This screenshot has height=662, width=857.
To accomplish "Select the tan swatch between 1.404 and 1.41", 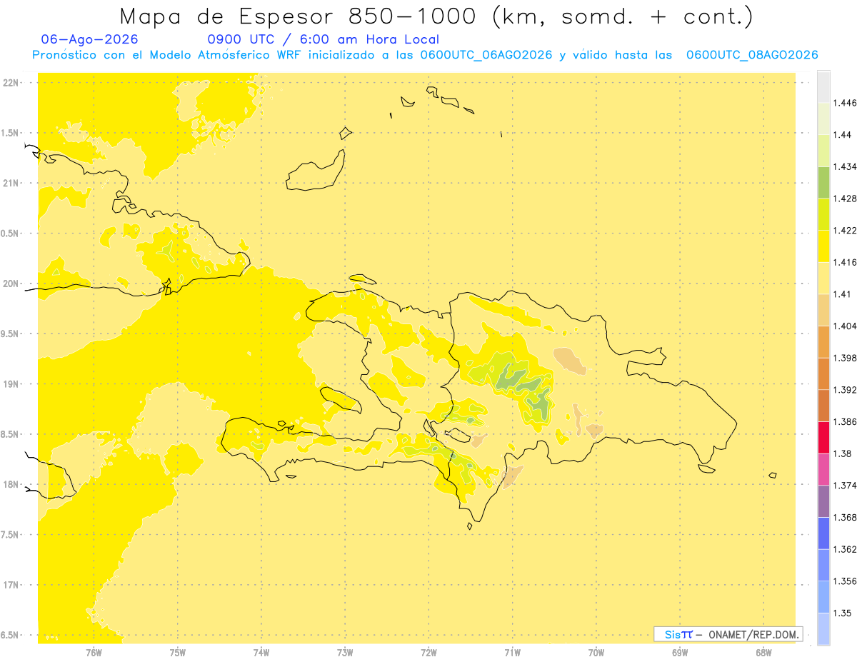I will [x=823, y=310].
